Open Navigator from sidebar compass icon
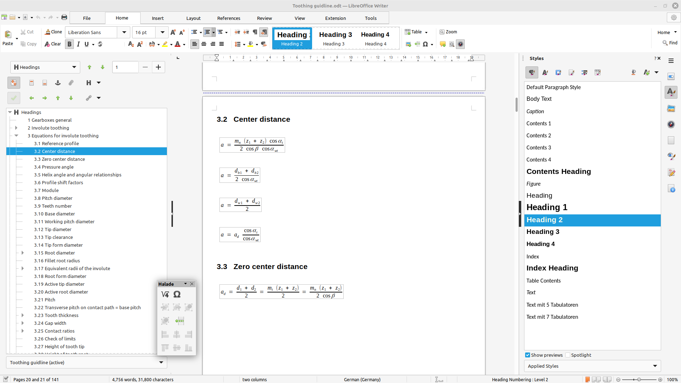Image resolution: width=681 pixels, height=383 pixels. point(671,124)
